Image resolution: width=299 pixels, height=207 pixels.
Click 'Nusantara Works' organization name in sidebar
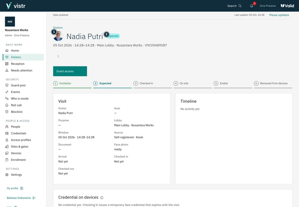(17, 30)
